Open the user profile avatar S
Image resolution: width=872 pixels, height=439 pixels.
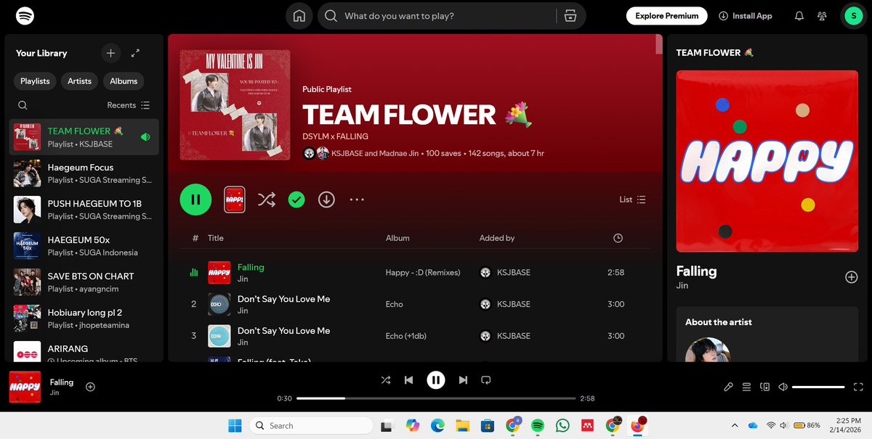(x=852, y=16)
